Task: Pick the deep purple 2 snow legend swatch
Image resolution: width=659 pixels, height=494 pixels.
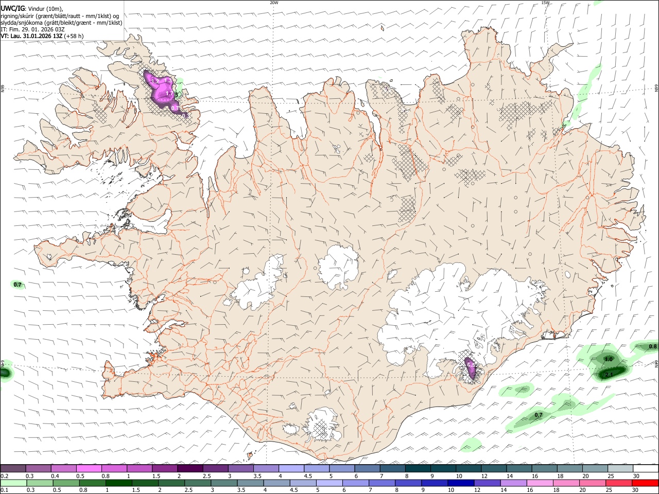Action: tap(190, 469)
